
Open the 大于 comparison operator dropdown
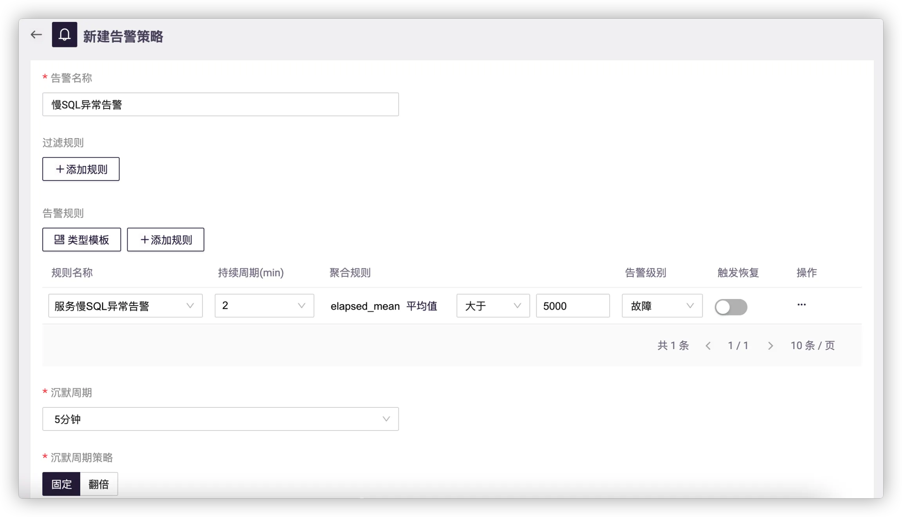(493, 306)
